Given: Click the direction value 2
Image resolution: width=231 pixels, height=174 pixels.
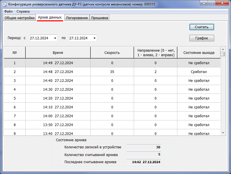Looking at the screenshot, I should point(156,72).
